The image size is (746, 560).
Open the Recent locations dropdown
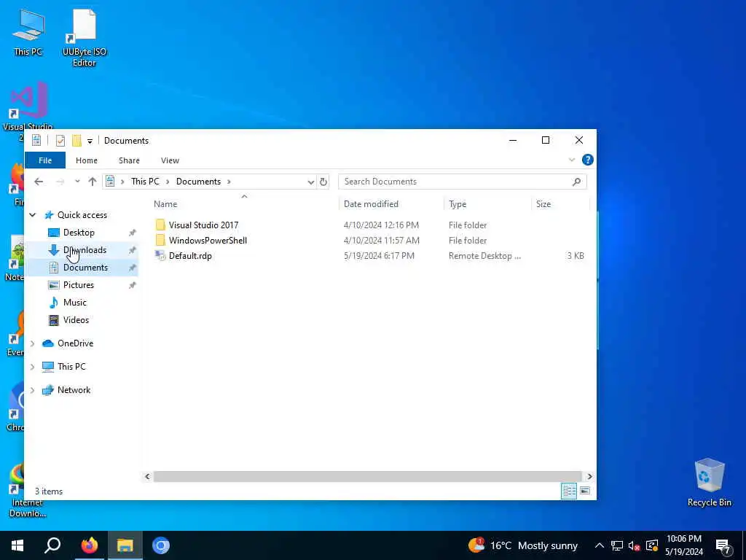pos(77,182)
